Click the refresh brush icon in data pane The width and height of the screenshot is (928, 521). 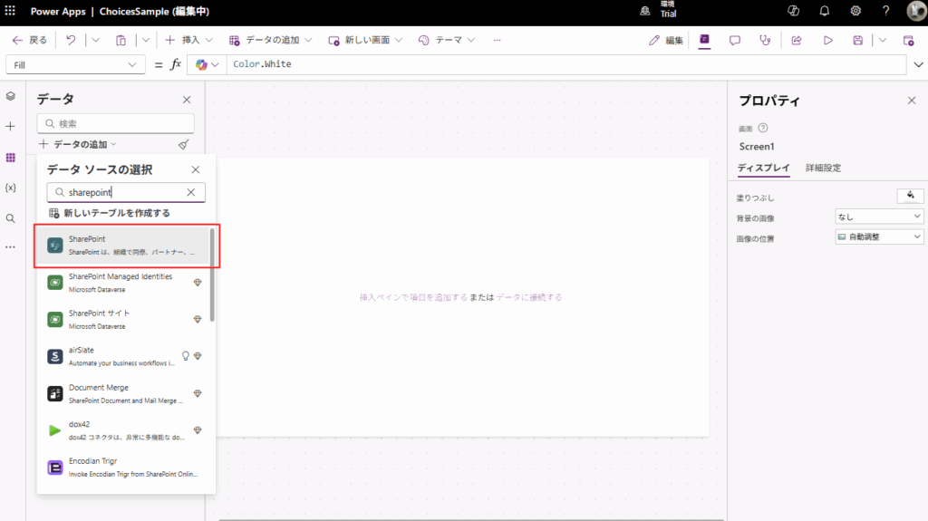[x=184, y=144]
